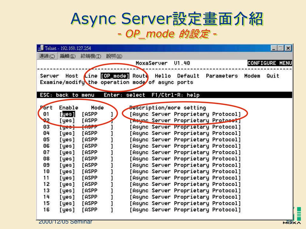Image resolution: width=306 pixels, height=229 pixels.
Task: Select the Parameters menu item
Action: coord(222,76)
